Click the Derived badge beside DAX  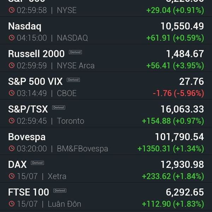(37, 163)
